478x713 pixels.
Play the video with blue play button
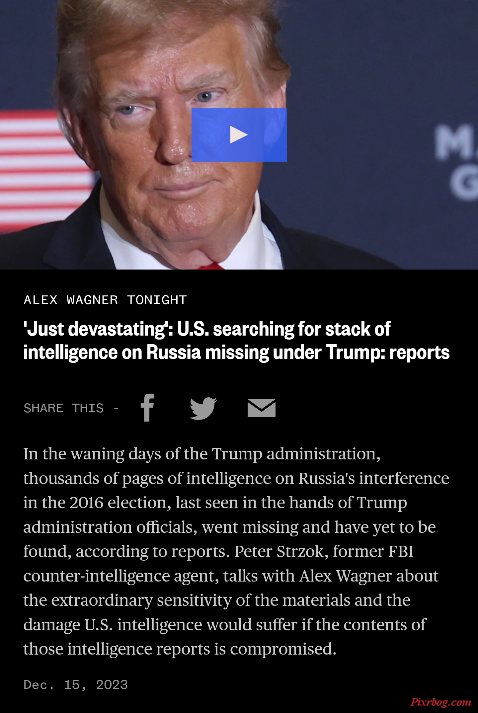[x=239, y=135]
